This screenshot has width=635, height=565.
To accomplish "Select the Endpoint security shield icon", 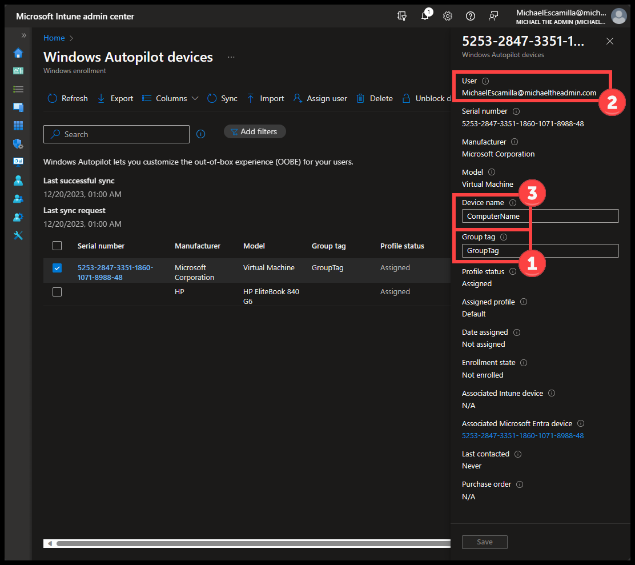I will pyautogui.click(x=18, y=142).
